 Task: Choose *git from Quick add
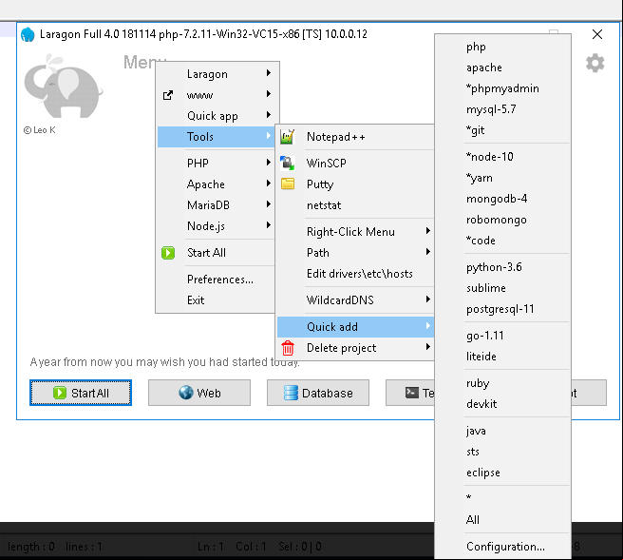pos(503,130)
